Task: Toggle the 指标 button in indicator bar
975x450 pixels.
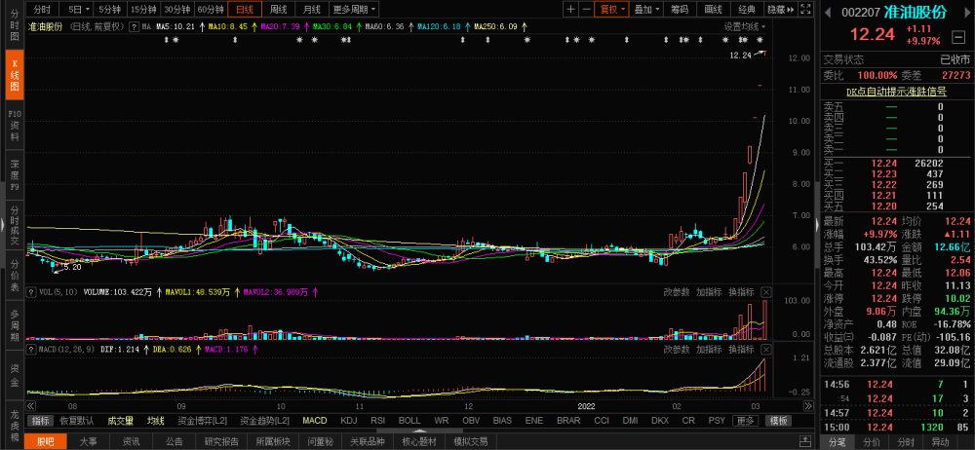Action: (40, 421)
